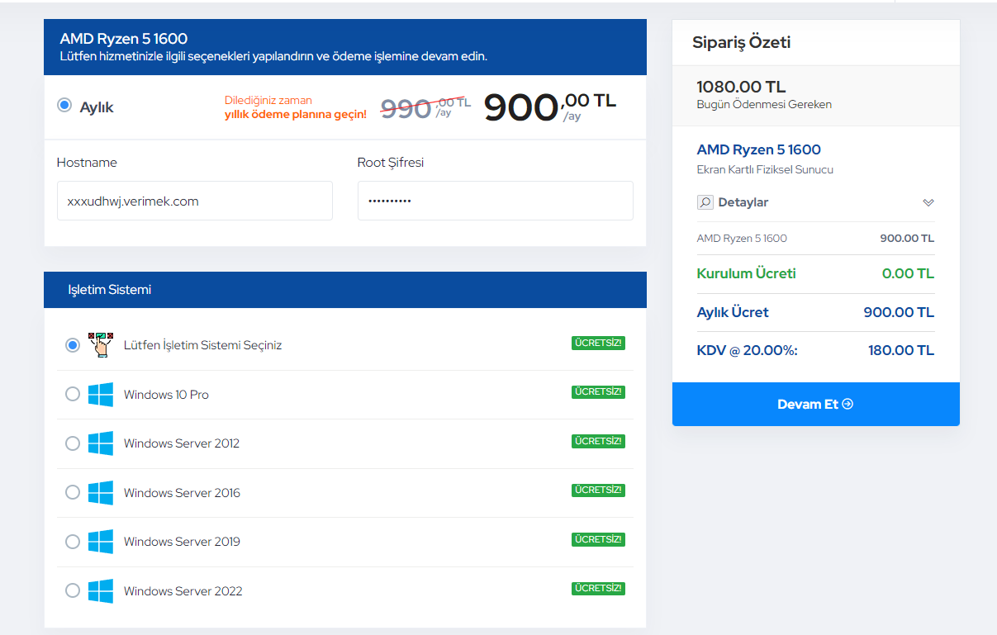Click the crossed-out 990 TL old price
The width and height of the screenshot is (997, 635).
point(425,108)
